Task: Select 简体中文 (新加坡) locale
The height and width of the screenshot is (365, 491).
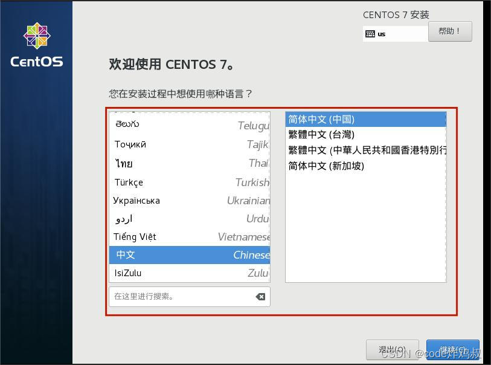Action: 365,166
